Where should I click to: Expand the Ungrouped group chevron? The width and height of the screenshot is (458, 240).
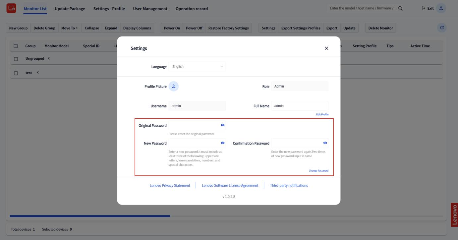[x=49, y=58]
